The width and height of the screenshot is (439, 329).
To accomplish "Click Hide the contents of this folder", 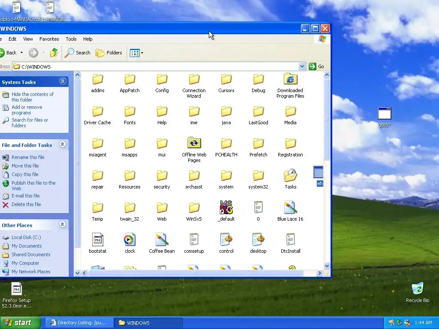I will point(33,97).
